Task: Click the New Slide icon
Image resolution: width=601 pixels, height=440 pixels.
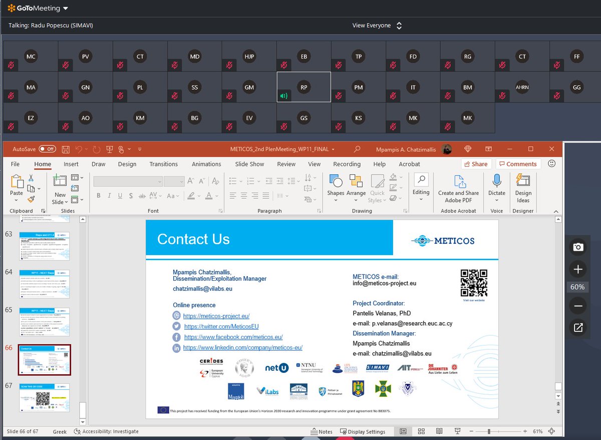Action: click(60, 181)
